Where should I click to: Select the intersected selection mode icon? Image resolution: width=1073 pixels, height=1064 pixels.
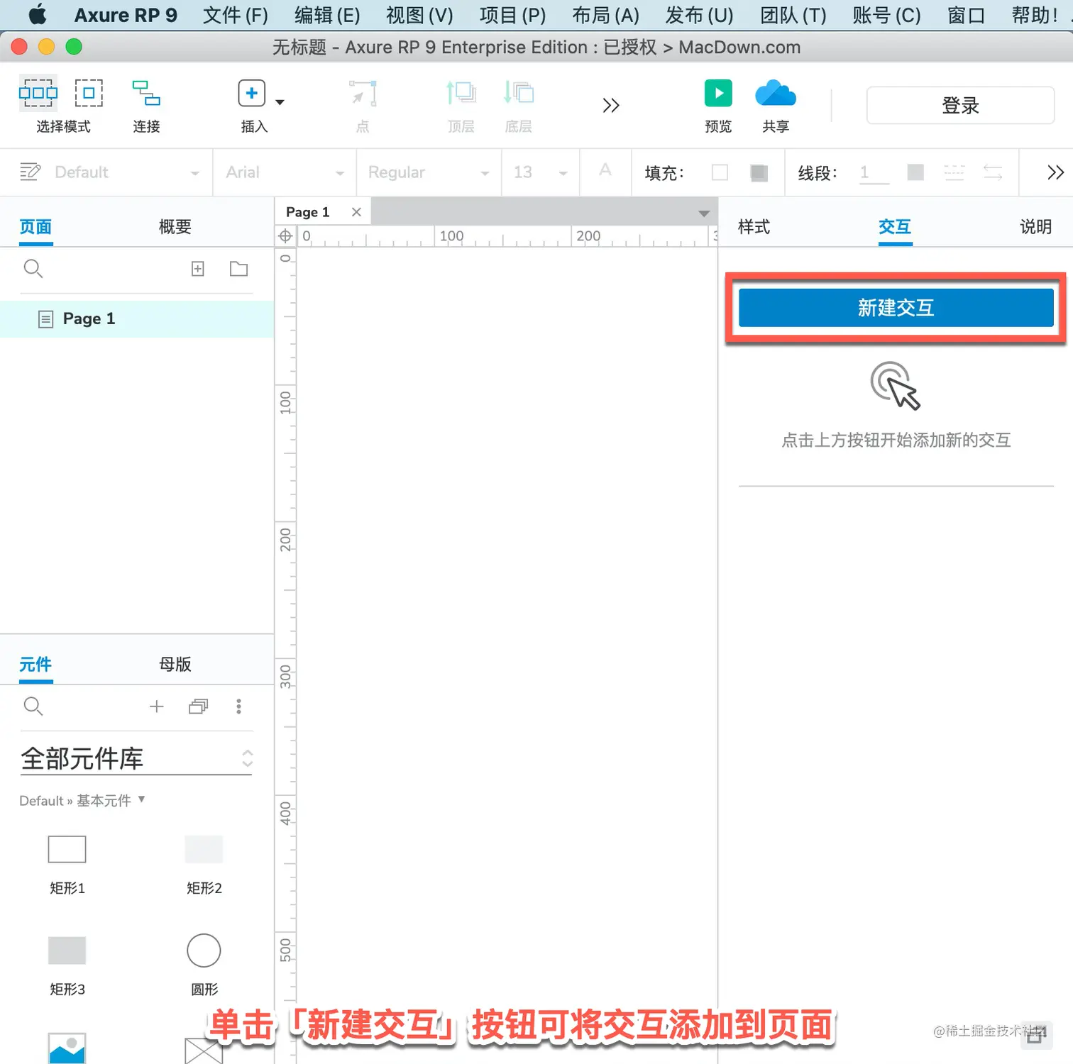coord(38,93)
